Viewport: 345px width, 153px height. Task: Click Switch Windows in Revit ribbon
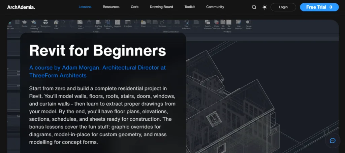click(208, 25)
